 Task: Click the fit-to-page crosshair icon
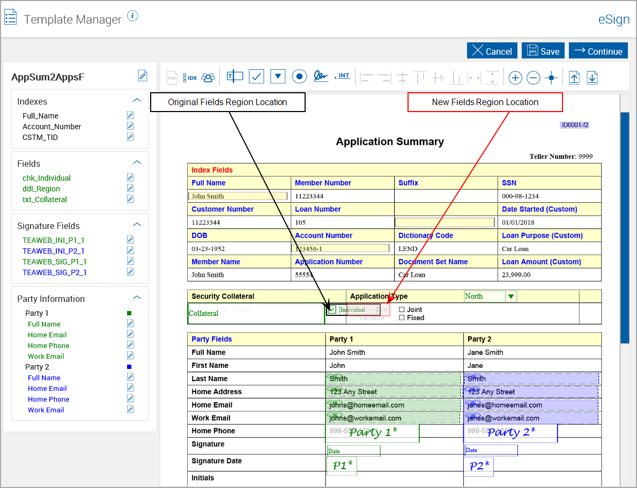coord(551,78)
